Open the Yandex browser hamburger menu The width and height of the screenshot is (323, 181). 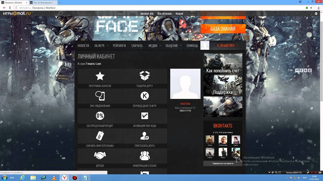300,2
